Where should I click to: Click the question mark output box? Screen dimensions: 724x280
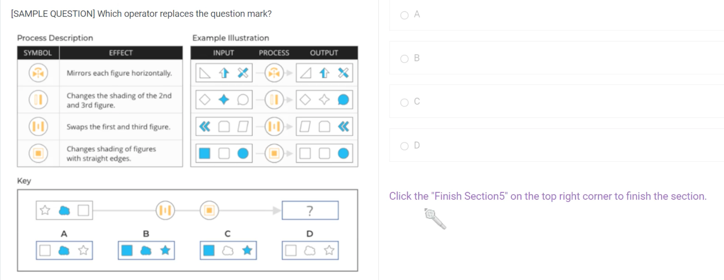coord(310,210)
